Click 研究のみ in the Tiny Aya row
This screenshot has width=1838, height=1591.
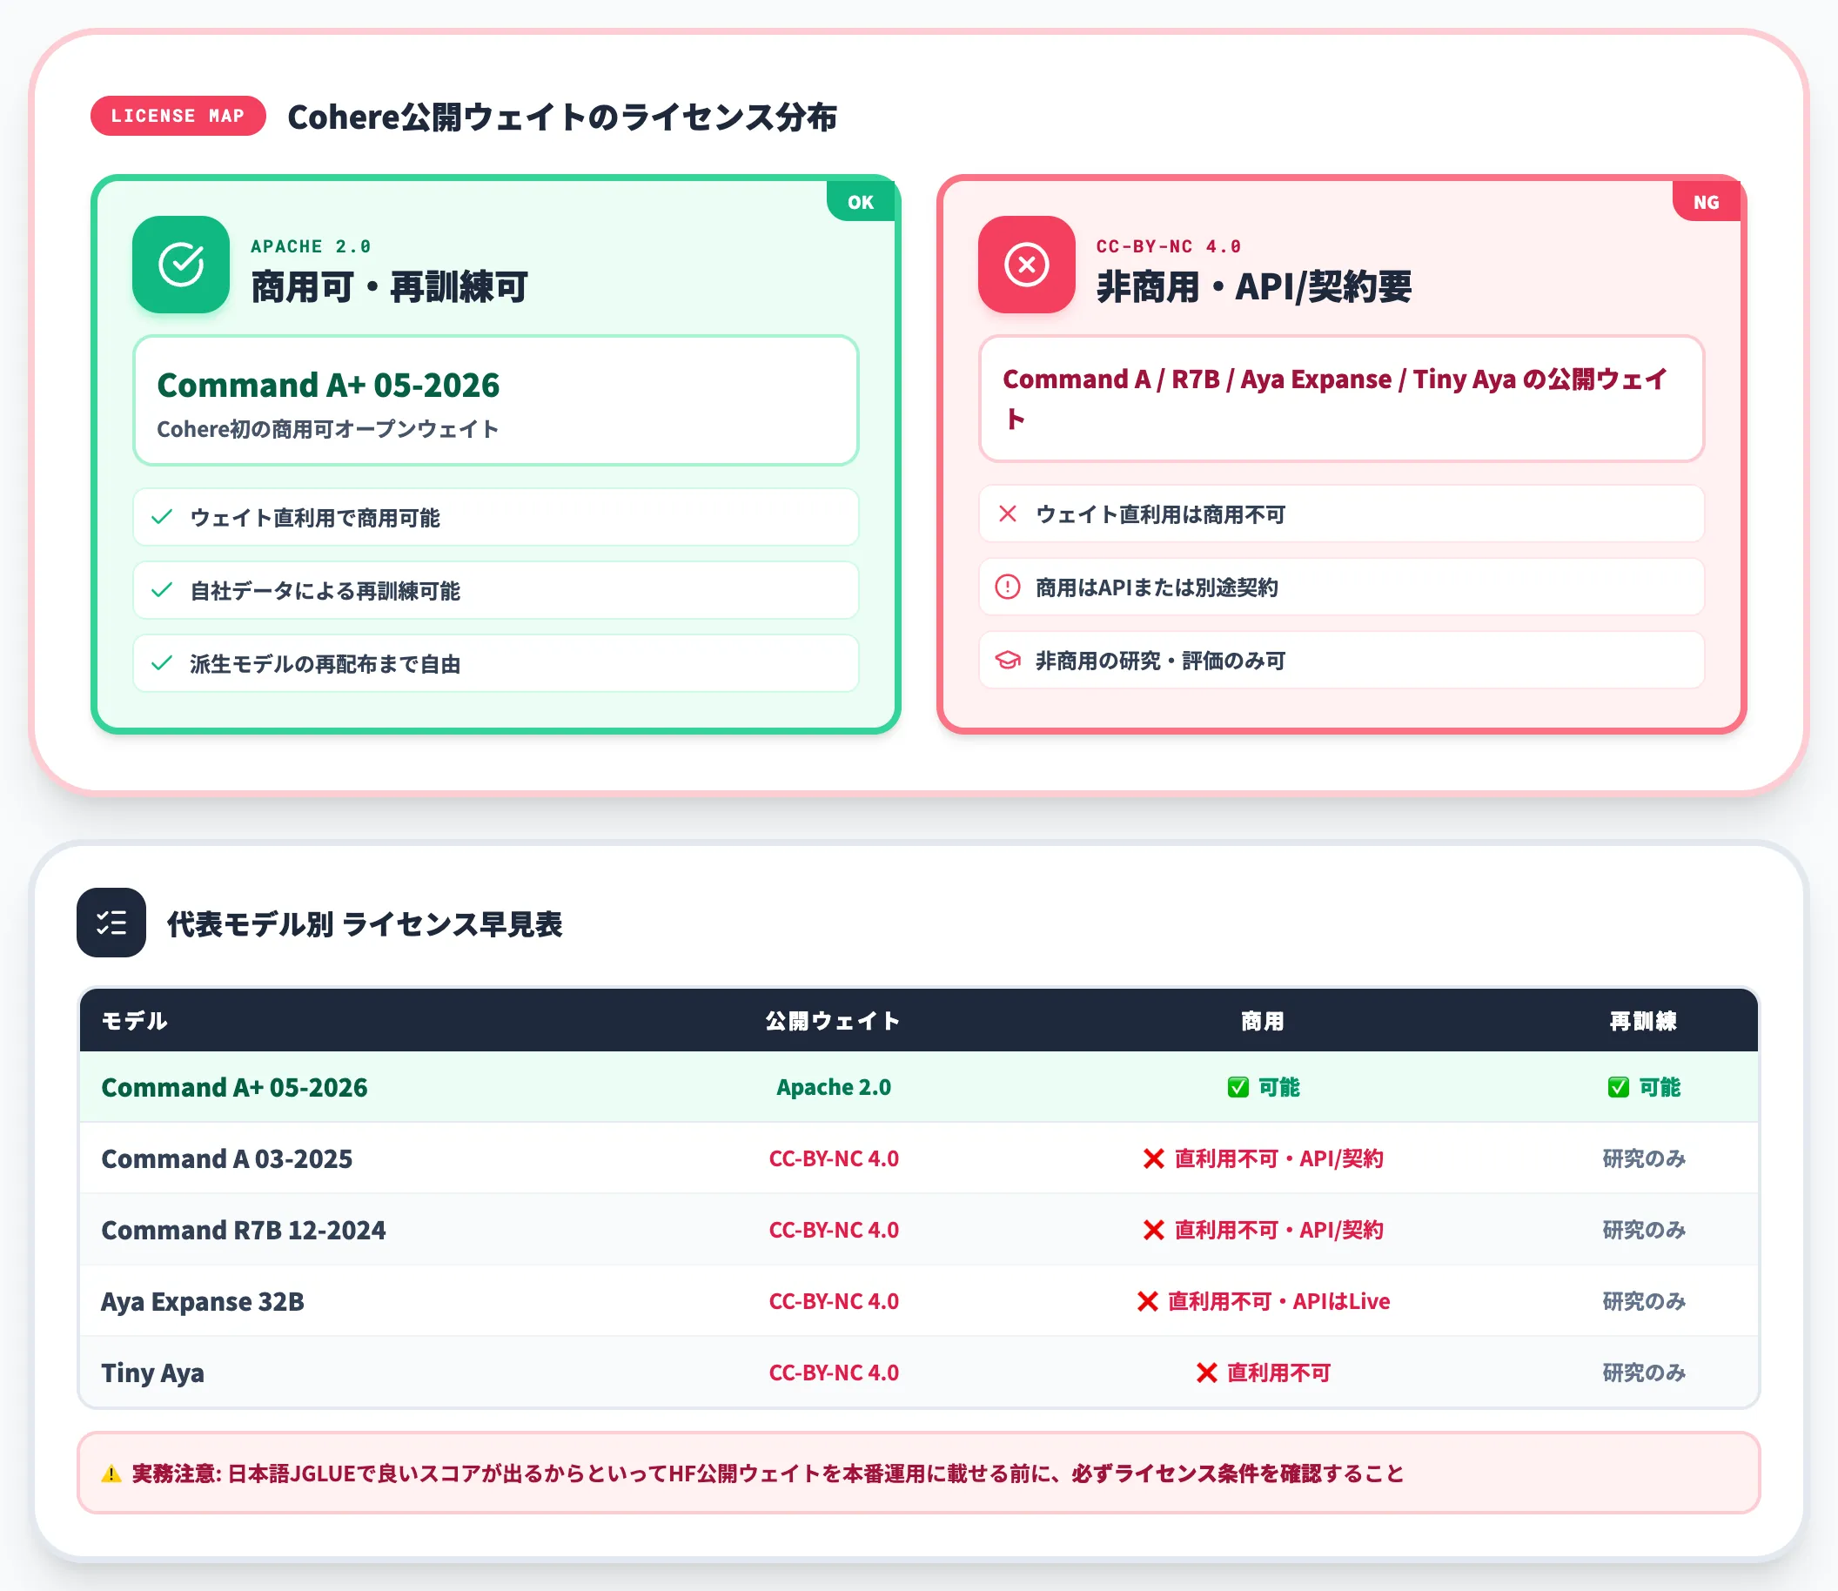coord(1644,1373)
